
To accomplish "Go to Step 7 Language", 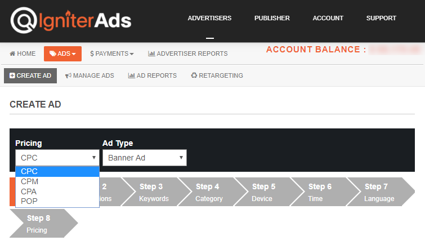I will point(381,192).
